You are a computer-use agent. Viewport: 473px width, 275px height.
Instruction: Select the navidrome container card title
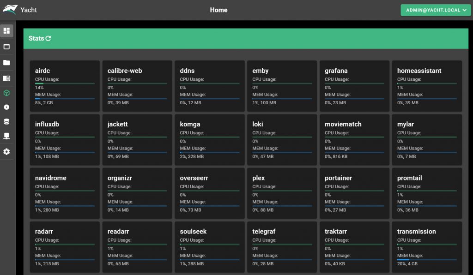(51, 178)
